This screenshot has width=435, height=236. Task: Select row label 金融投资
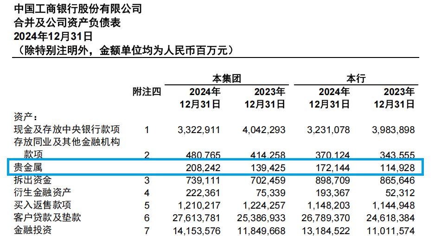tap(33, 230)
